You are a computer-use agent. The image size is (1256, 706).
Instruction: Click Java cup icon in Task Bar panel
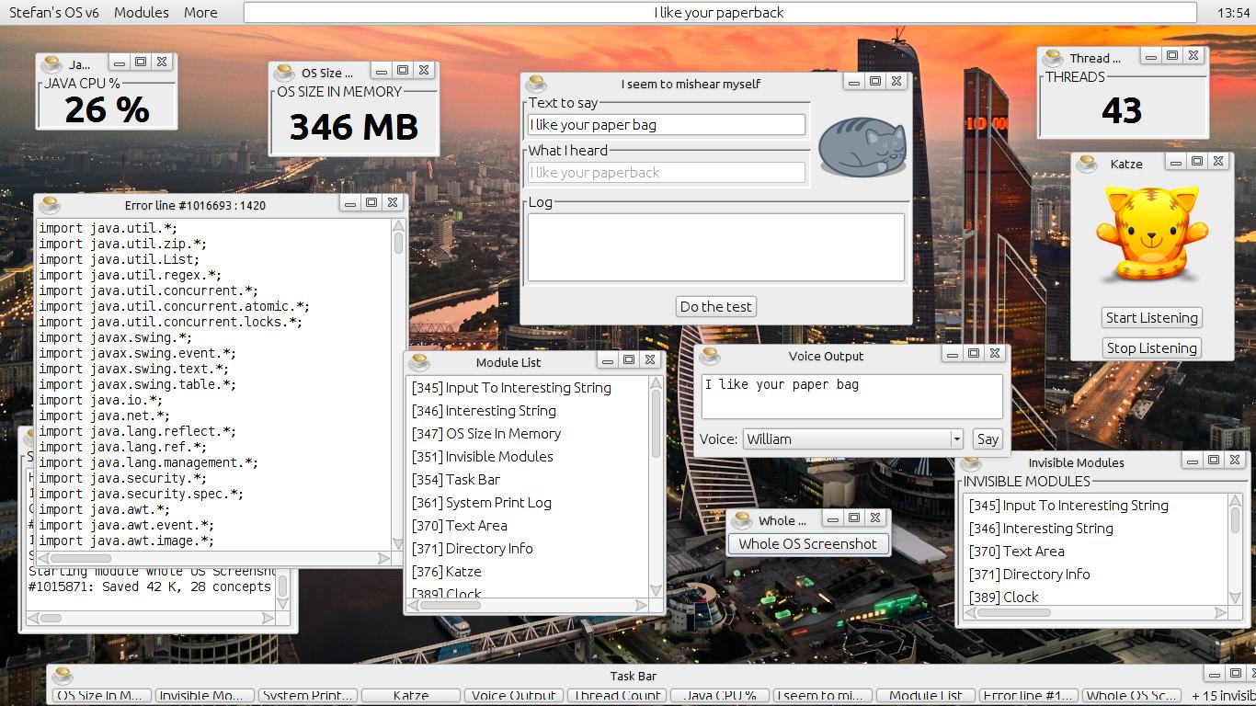pos(63,677)
